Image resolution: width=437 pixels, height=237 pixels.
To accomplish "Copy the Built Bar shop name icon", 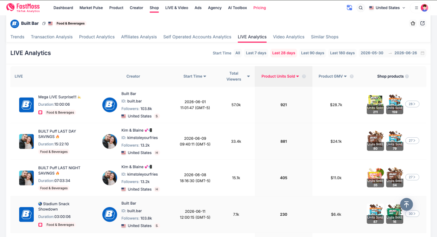I will 44,23.
